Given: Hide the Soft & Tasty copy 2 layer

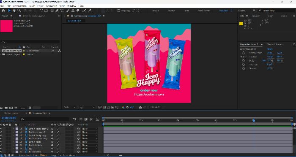Looking at the screenshot, I should (1, 129).
